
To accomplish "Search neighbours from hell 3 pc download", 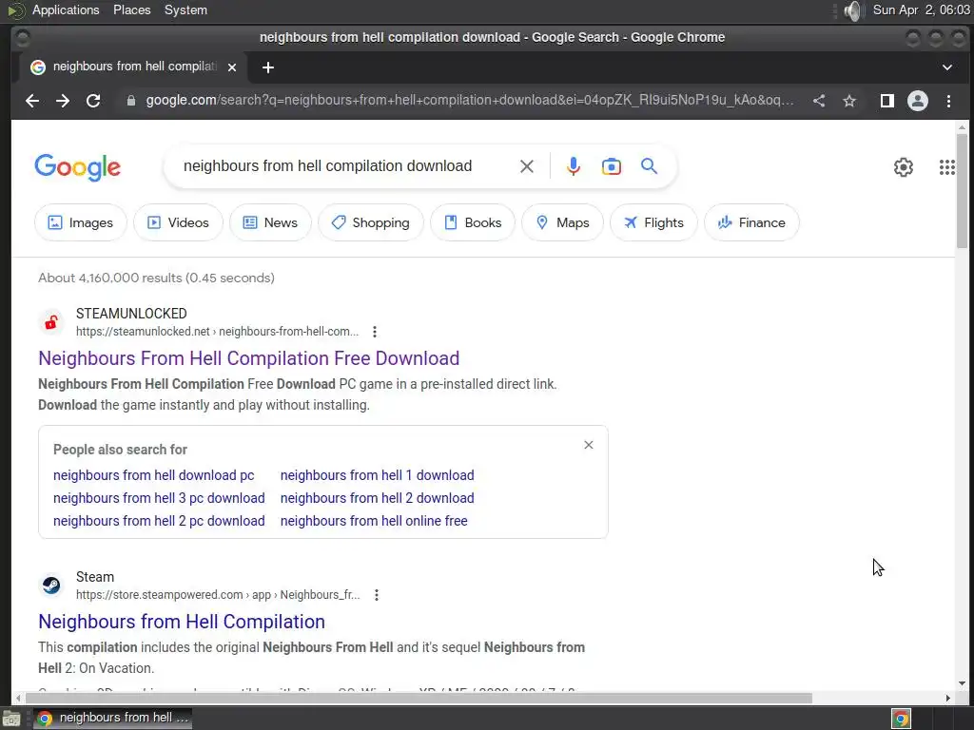I will 159,498.
